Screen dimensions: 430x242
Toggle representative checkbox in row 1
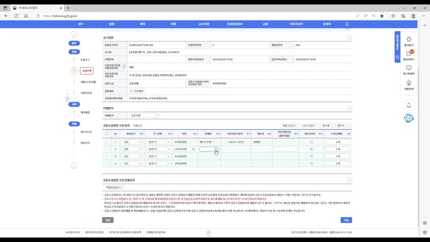311,142
